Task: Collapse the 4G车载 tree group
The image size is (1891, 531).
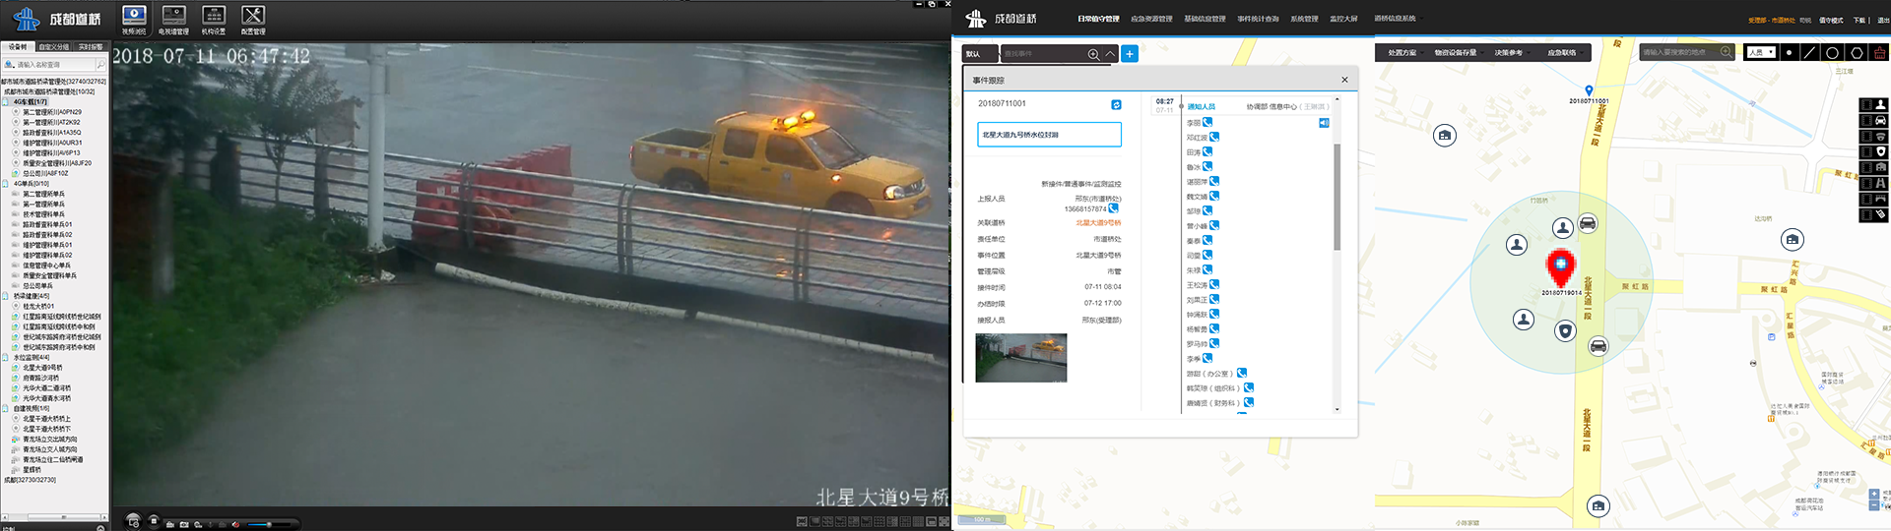Action: [x=6, y=101]
